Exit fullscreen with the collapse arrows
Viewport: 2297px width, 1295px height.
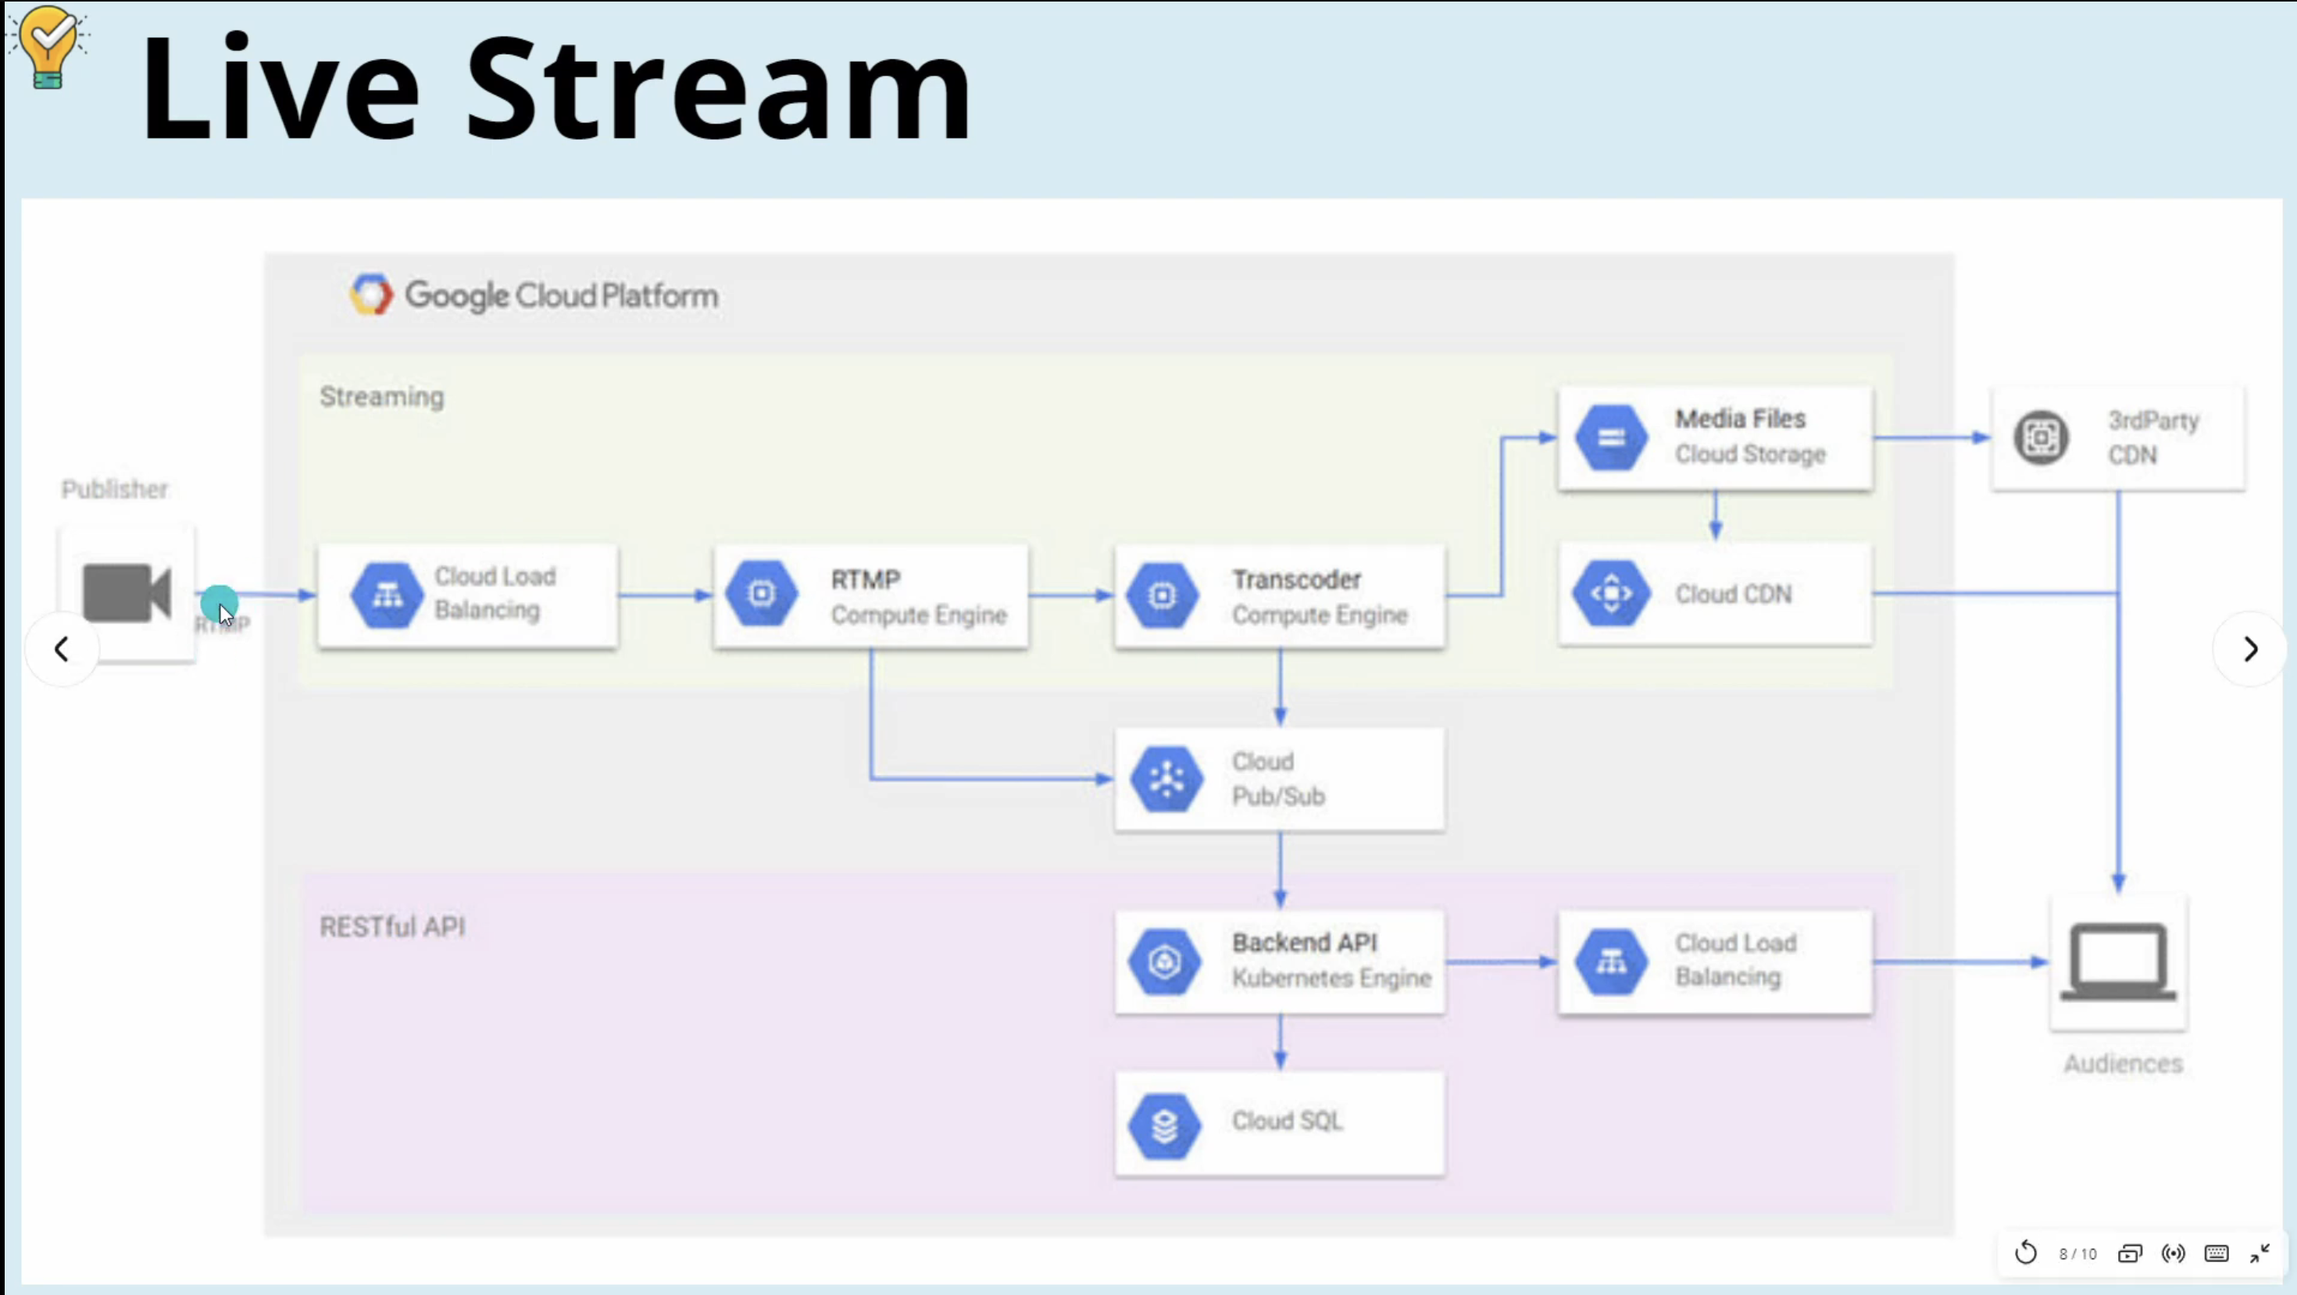click(x=2259, y=1253)
